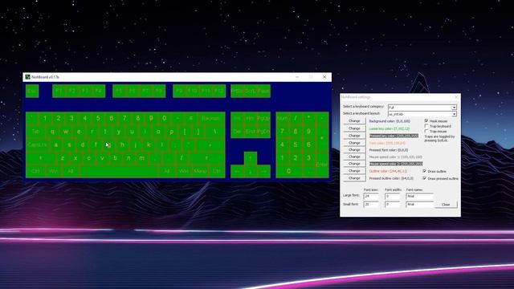
Task: Click the numpad 5 key
Action: tap(296, 144)
